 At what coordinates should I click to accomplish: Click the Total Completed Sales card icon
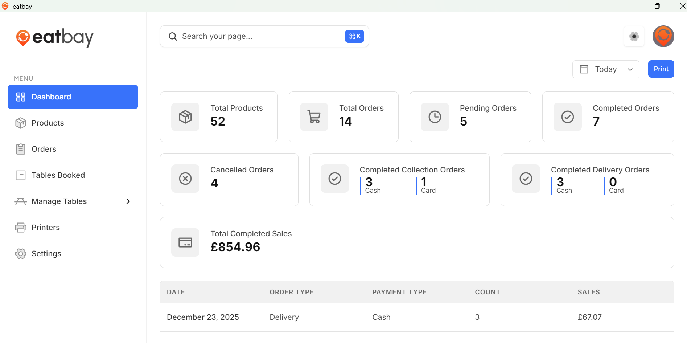pos(185,242)
